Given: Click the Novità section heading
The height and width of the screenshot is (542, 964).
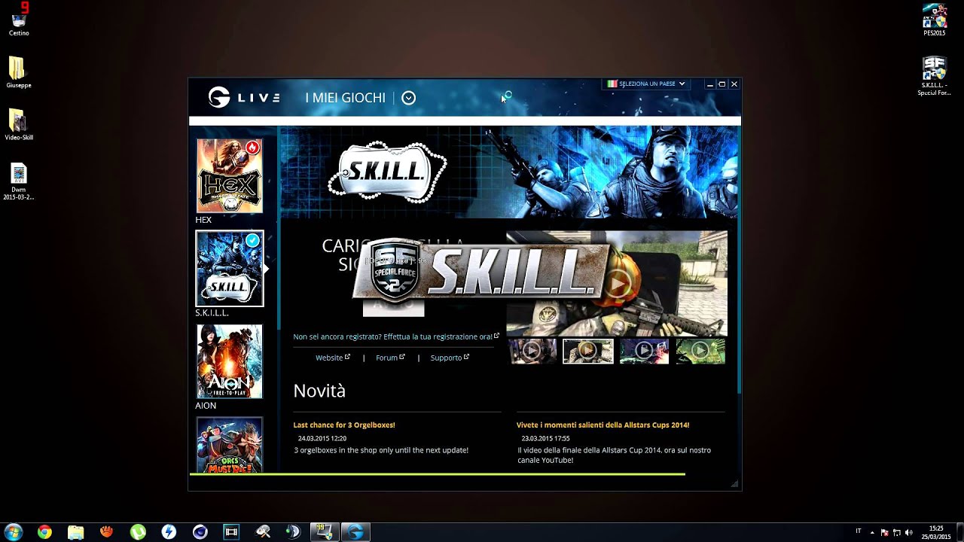Looking at the screenshot, I should tap(319, 391).
